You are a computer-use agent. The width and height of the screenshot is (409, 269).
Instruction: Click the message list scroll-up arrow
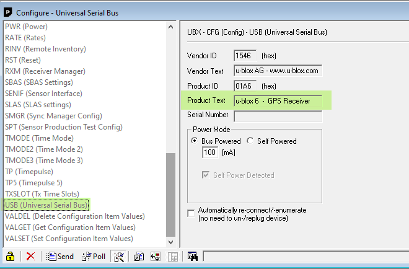(x=170, y=27)
